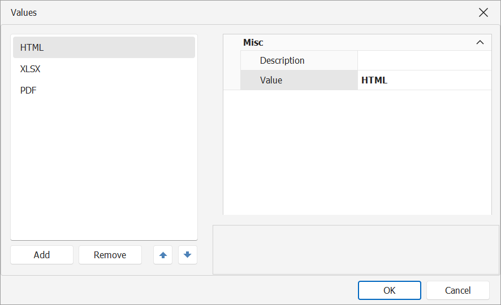501x305 pixels.
Task: Click blank area of the property grid
Action: pyautogui.click(x=357, y=152)
